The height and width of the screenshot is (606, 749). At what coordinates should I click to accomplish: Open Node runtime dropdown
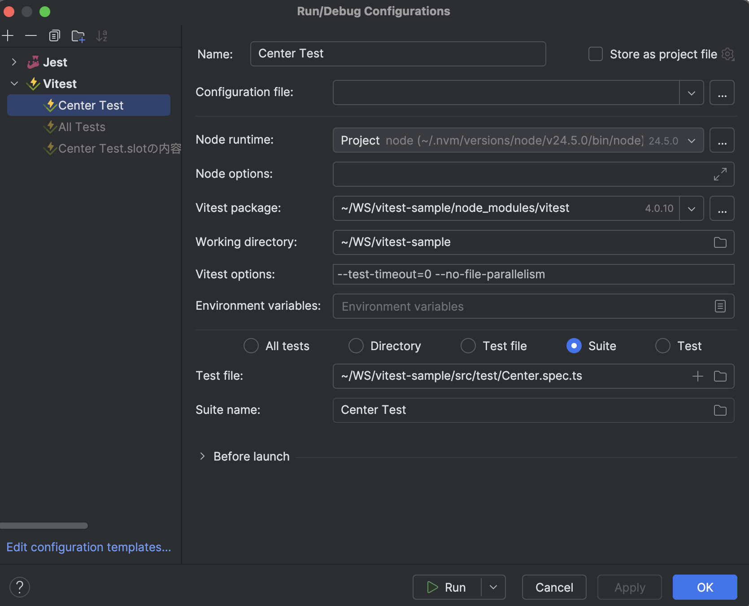coord(692,141)
